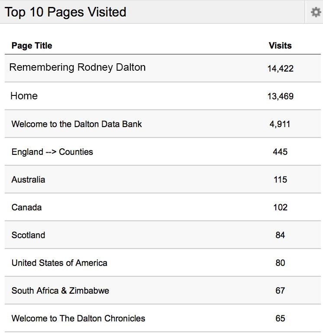
Task: Click the 13,469 visits count
Action: 280,96
